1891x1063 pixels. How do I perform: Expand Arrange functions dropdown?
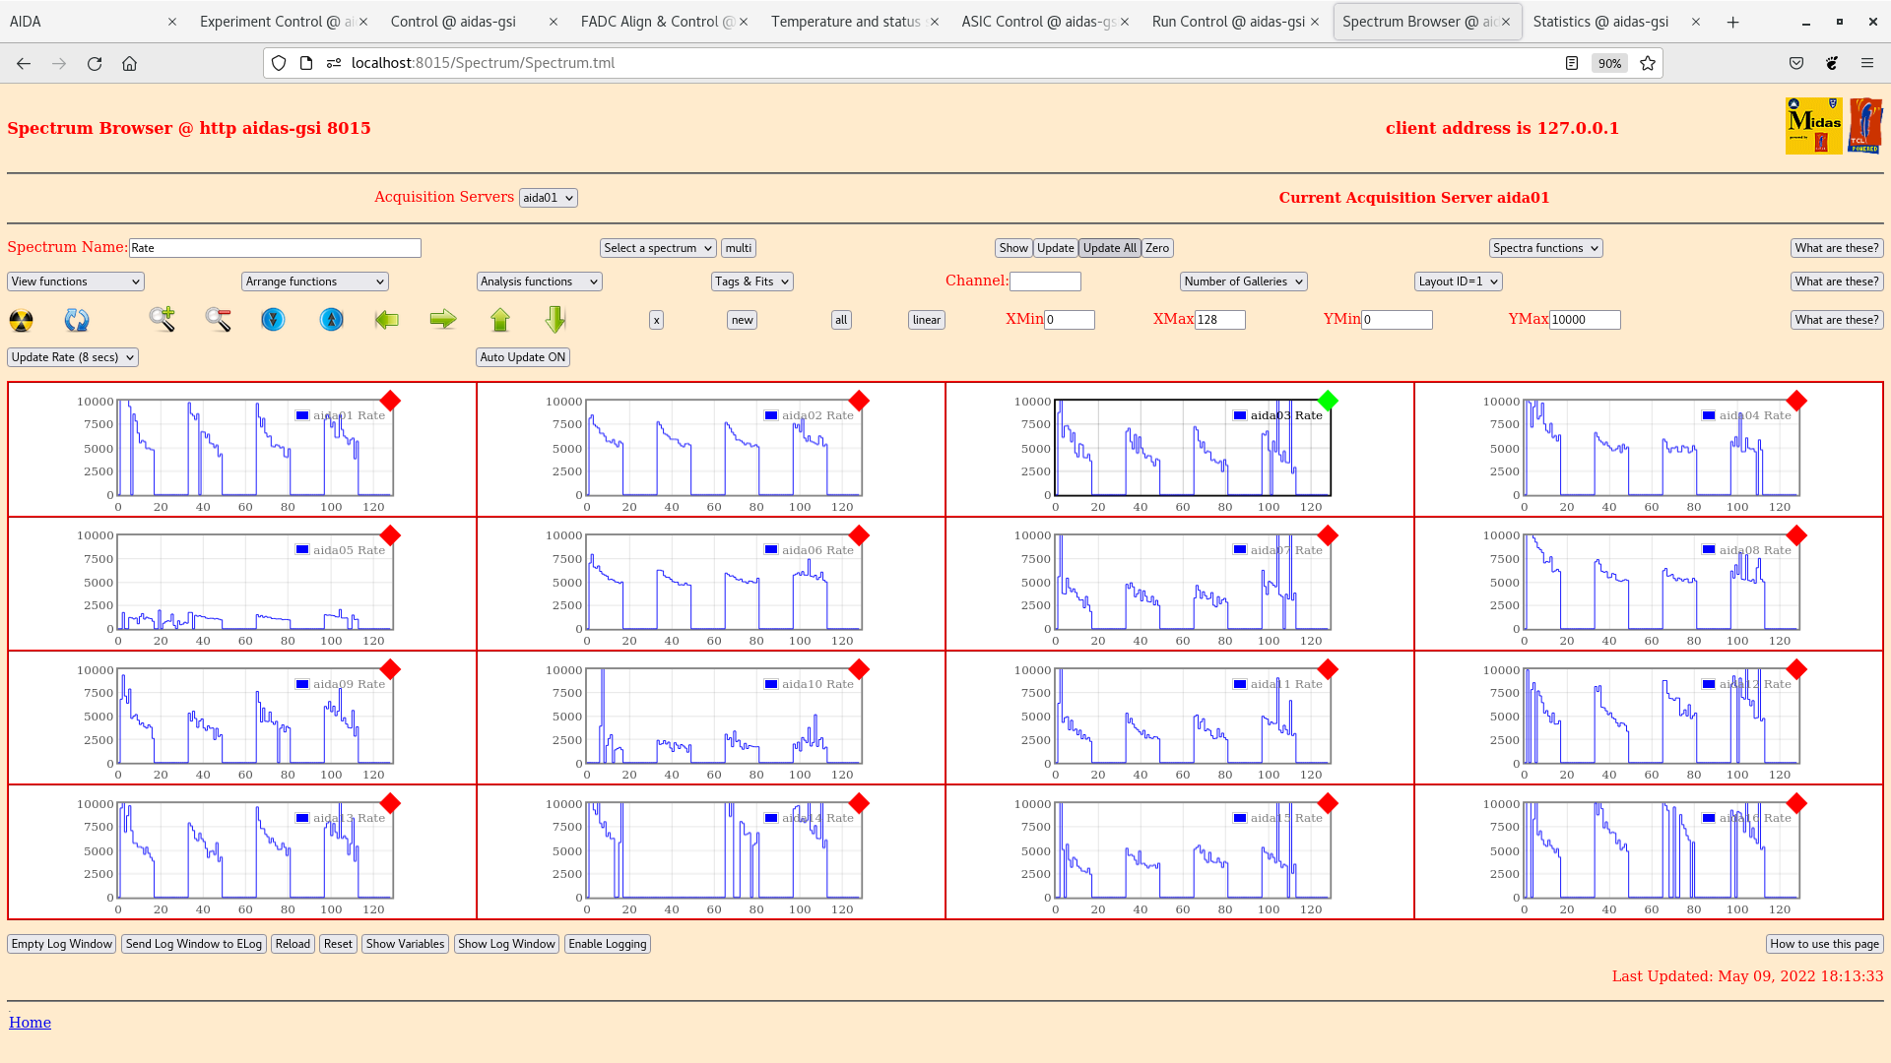(x=315, y=281)
